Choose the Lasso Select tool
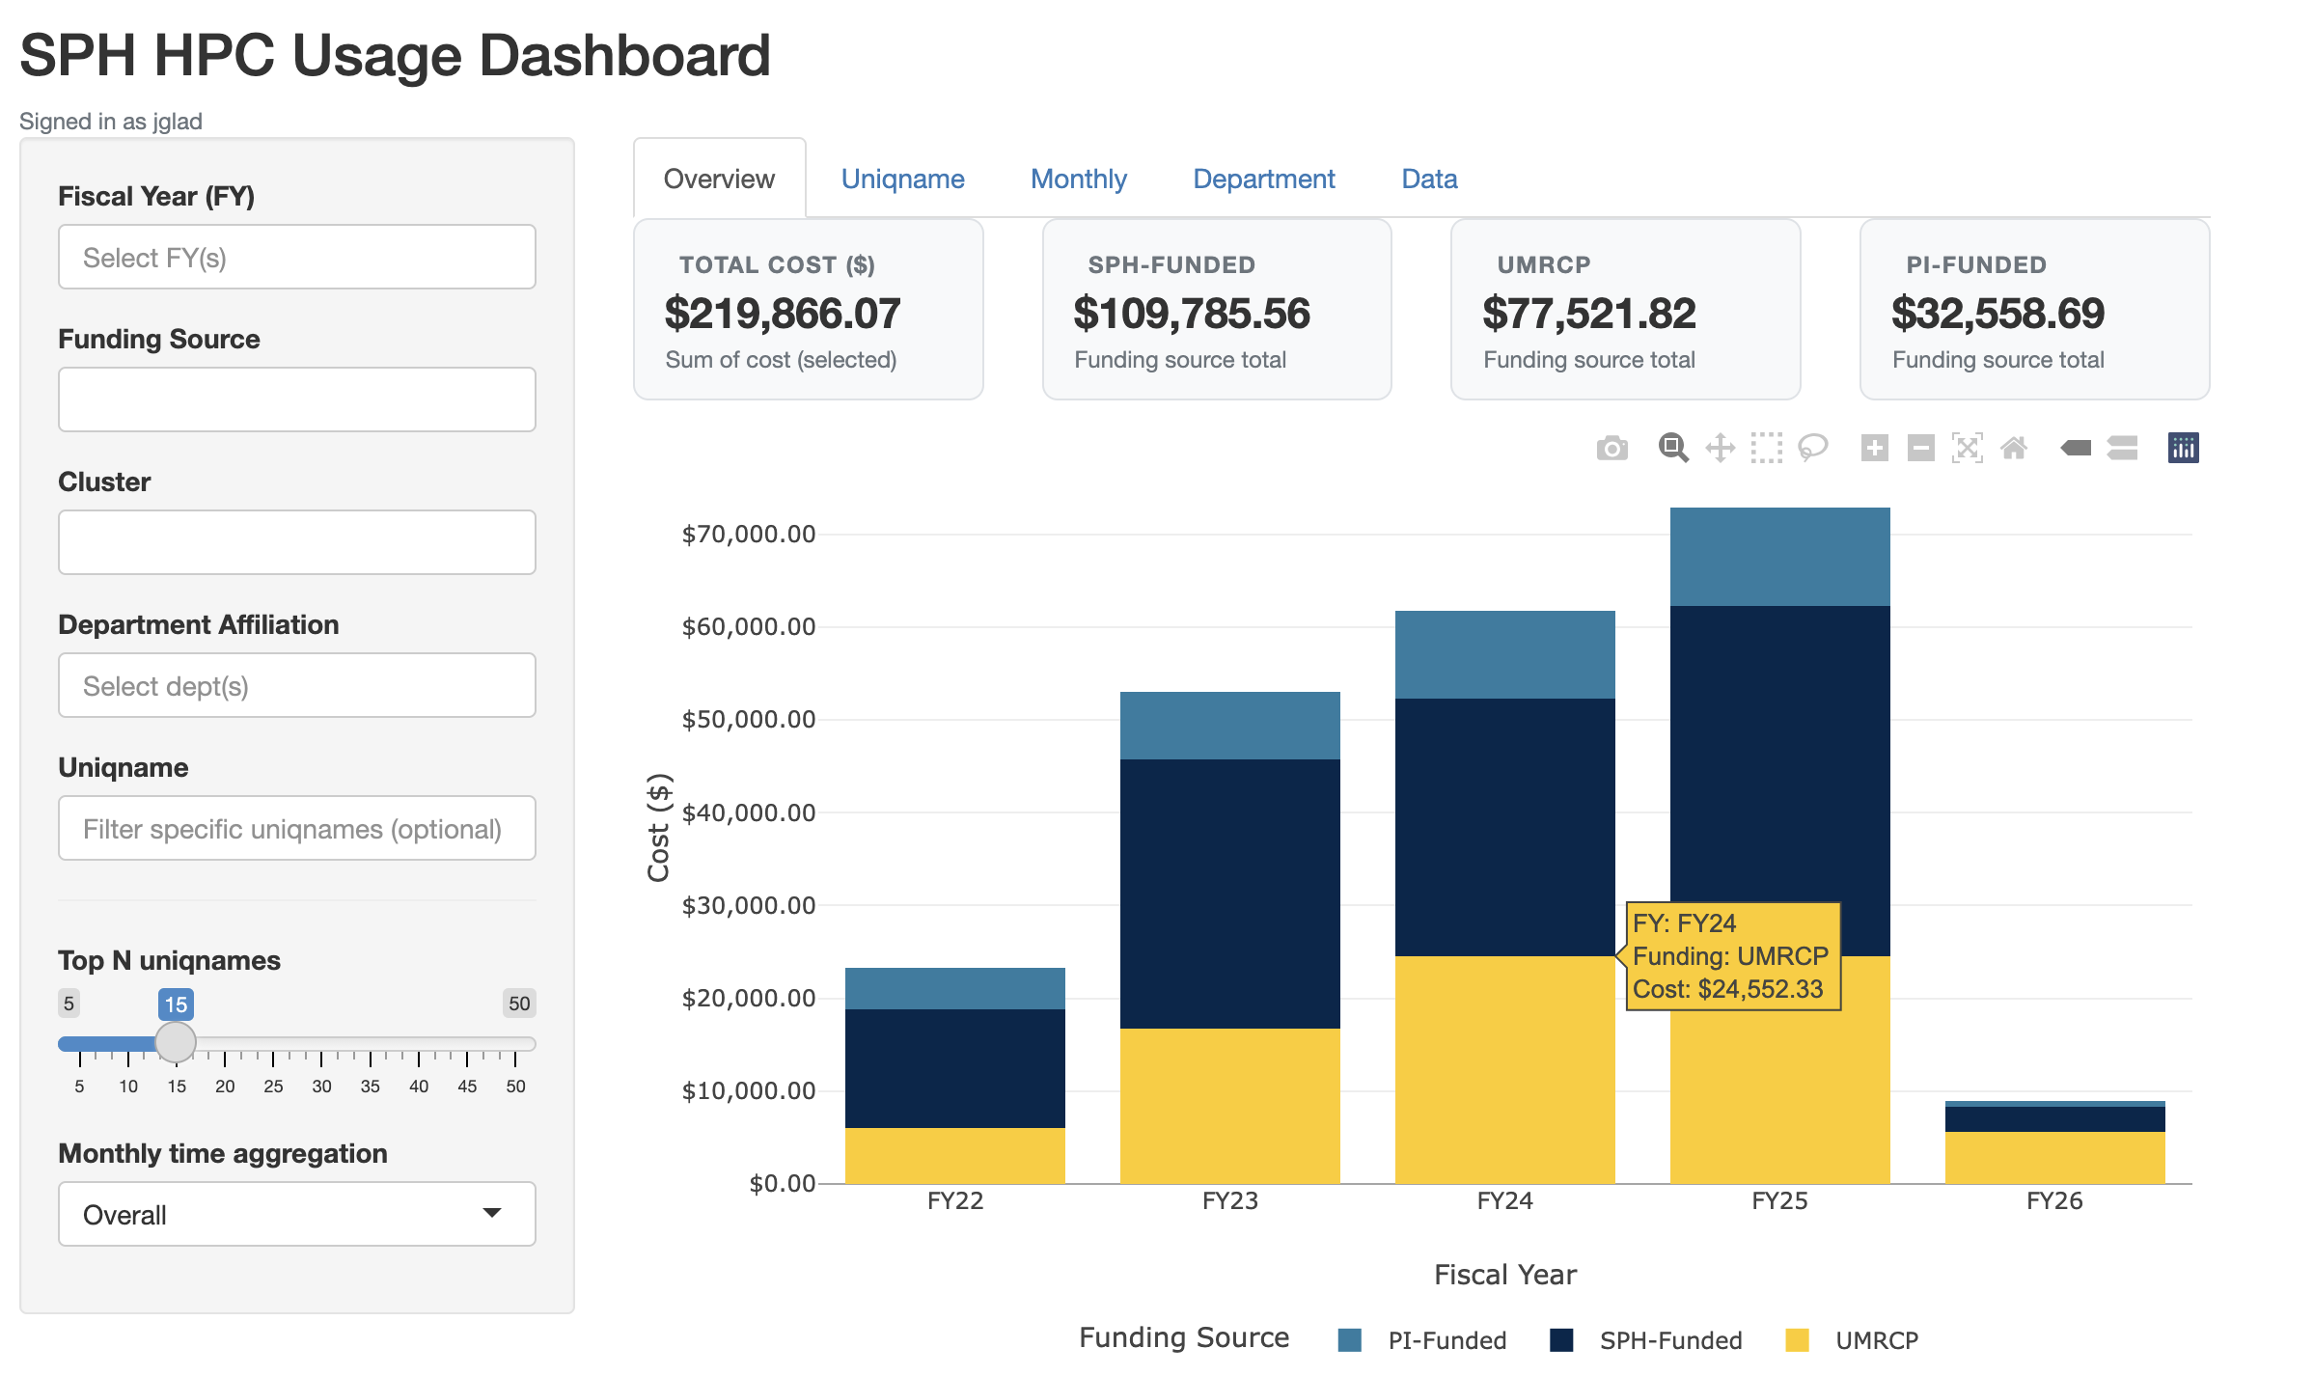The height and width of the screenshot is (1376, 2314). click(x=1814, y=447)
